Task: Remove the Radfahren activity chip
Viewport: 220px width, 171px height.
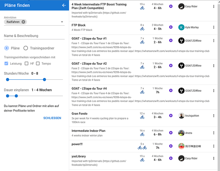Action: (x=23, y=22)
